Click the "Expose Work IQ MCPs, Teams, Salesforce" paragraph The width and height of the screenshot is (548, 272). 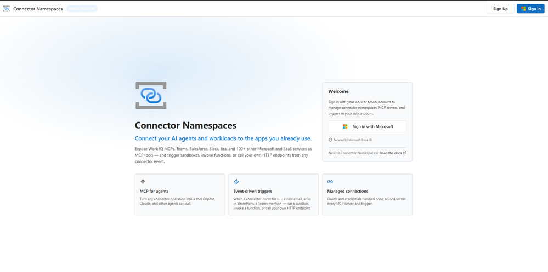click(223, 155)
